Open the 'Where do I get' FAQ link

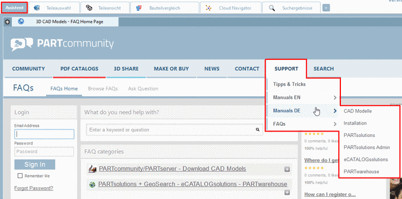[322, 160]
